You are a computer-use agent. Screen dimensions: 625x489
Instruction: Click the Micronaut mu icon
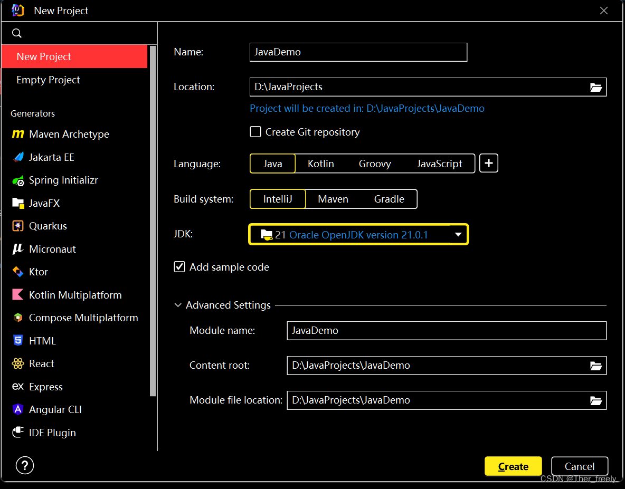coord(18,250)
